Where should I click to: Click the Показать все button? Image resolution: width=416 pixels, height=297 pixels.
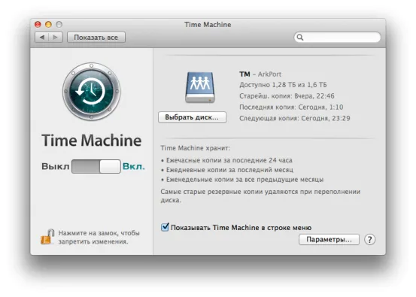(96, 37)
